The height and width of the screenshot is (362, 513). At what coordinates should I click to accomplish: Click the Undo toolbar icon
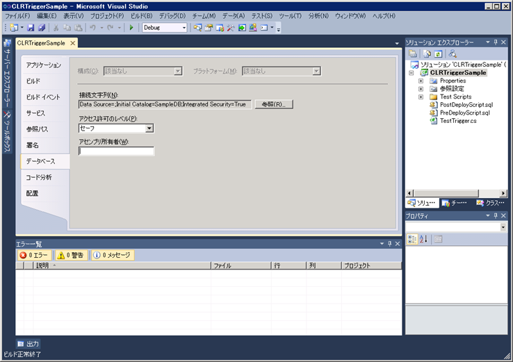coord(93,28)
